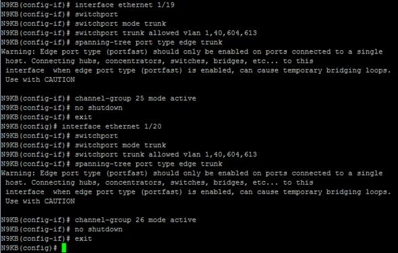This screenshot has height=253, width=398.
Task: Click the 'interface ethernet 1/19' command text
Action: [x=125, y=5]
